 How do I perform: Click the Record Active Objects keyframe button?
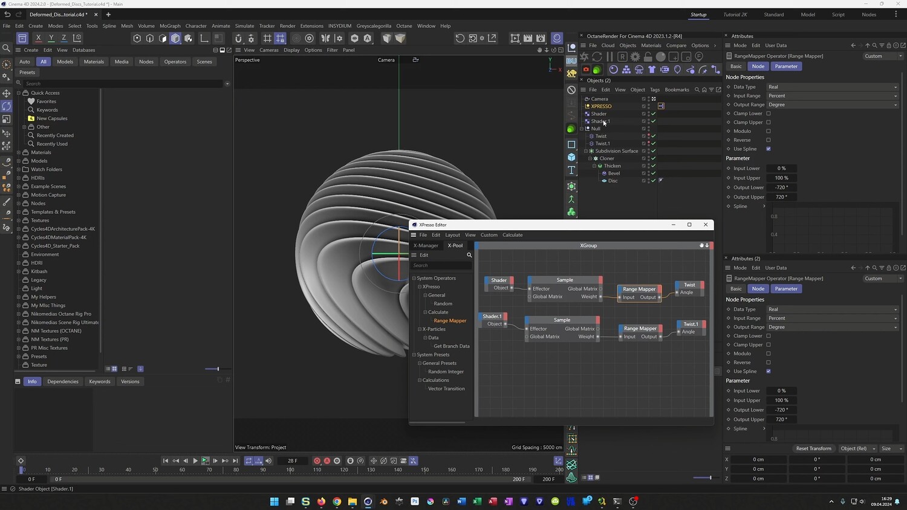pyautogui.click(x=317, y=461)
